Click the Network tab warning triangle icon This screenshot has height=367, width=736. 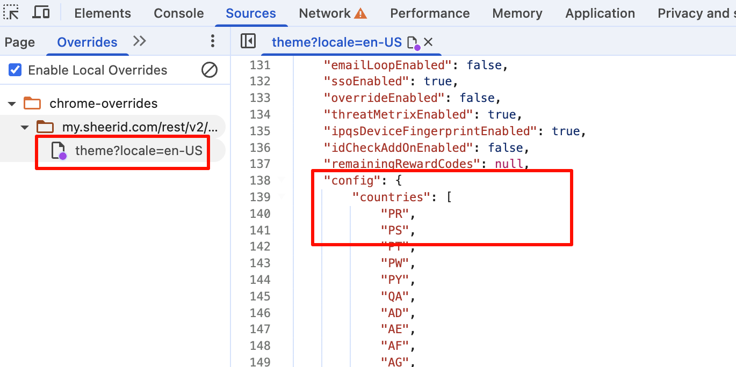(361, 13)
